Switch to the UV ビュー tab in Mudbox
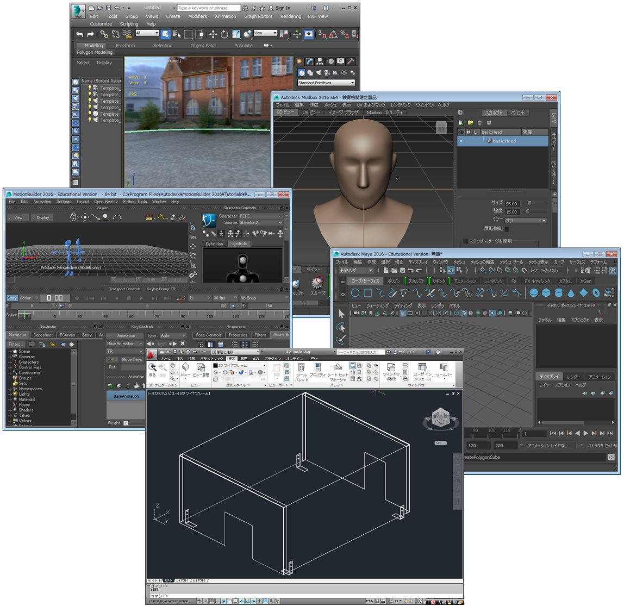624x606 pixels. point(311,113)
